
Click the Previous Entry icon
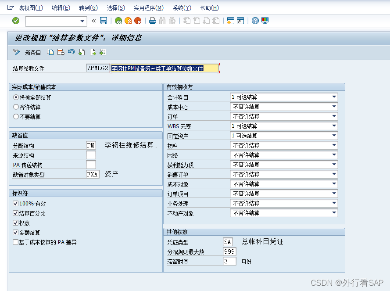tap(82, 52)
